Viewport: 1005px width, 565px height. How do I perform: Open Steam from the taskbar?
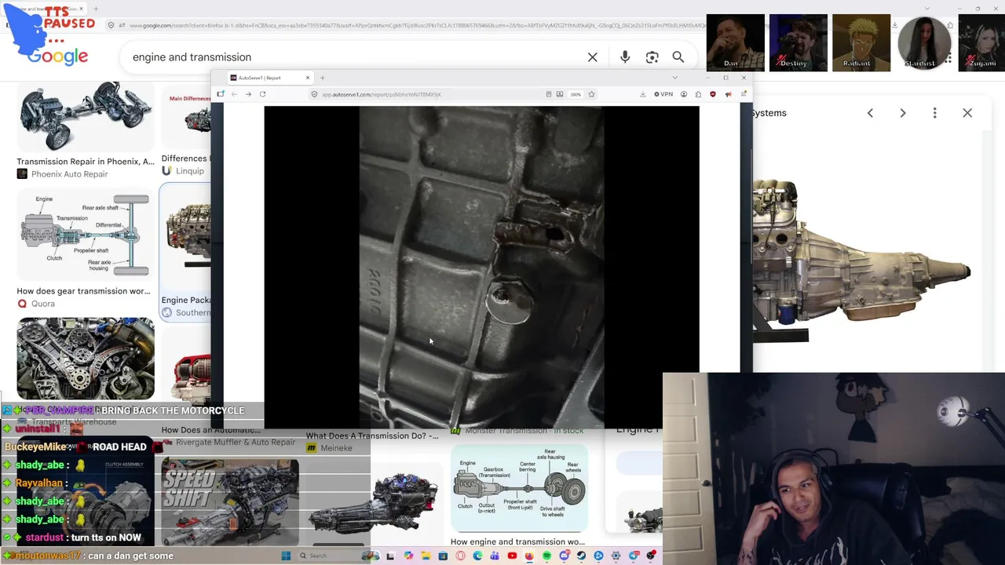(581, 556)
